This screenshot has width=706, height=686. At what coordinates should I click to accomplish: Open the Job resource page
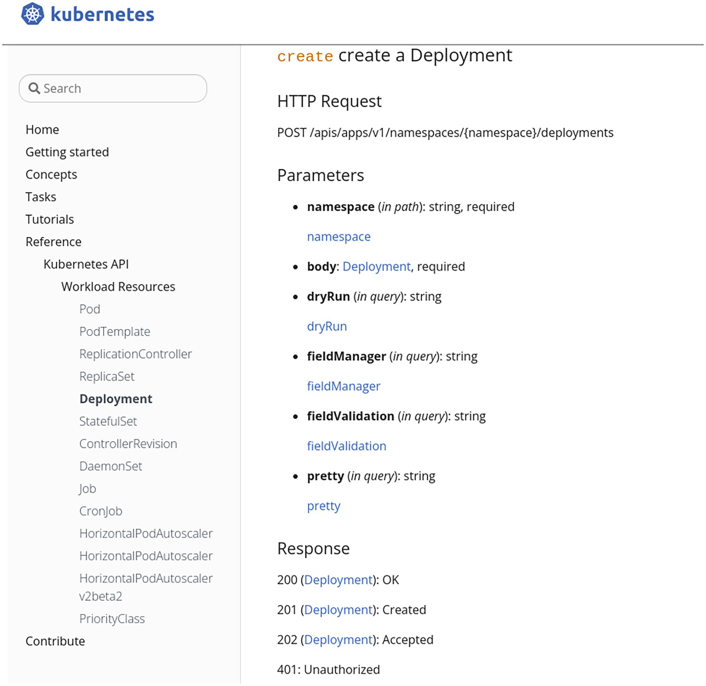point(88,489)
